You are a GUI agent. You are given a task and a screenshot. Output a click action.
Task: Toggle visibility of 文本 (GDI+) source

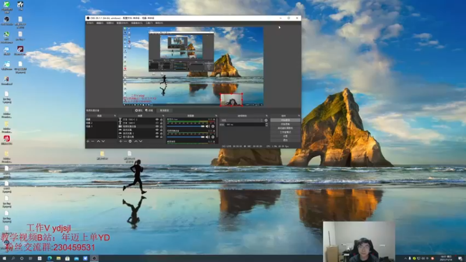click(157, 123)
